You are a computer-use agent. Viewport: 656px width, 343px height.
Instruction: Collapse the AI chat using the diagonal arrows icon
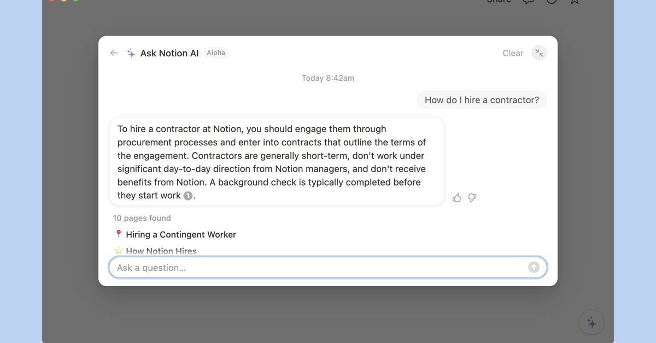click(539, 52)
